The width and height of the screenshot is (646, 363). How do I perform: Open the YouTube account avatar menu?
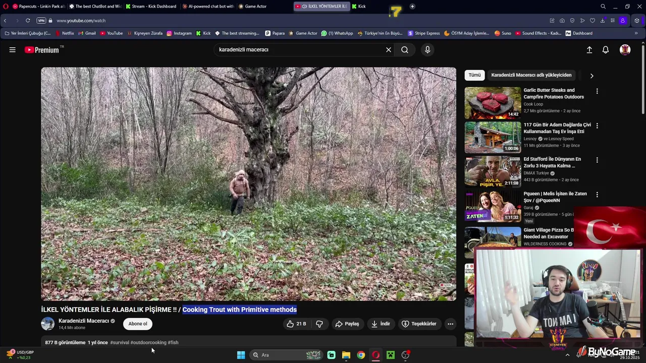625,49
